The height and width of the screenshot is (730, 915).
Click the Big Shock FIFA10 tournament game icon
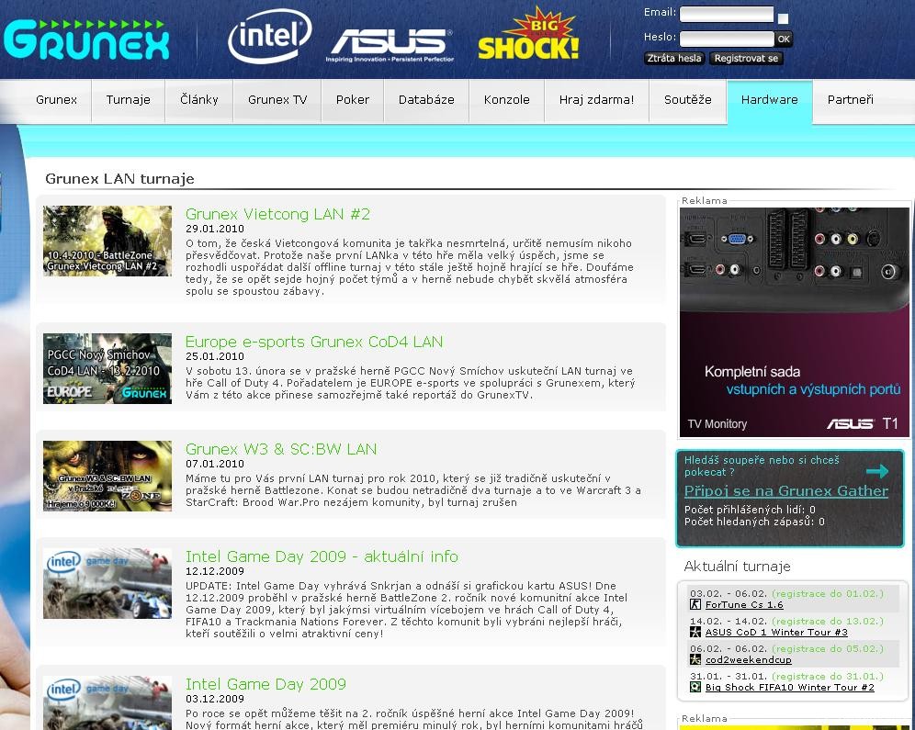pyautogui.click(x=695, y=687)
